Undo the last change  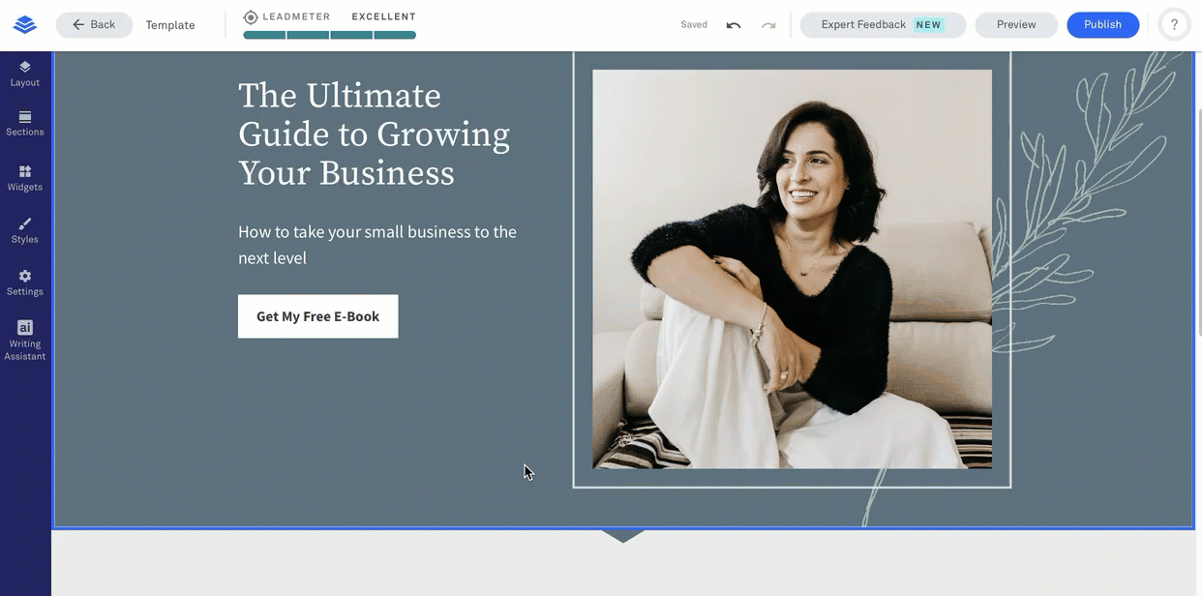point(734,25)
